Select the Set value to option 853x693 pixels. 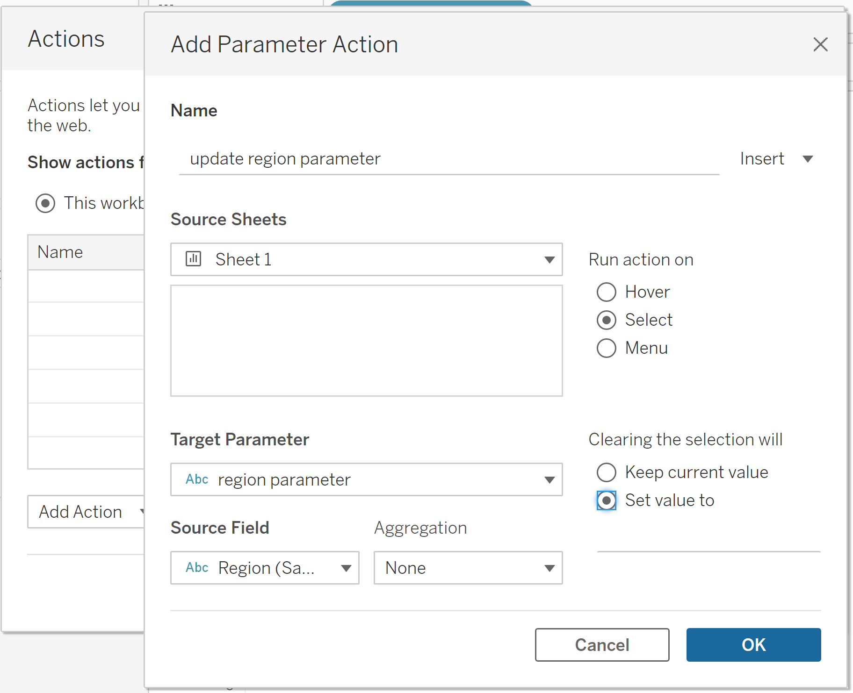tap(607, 500)
